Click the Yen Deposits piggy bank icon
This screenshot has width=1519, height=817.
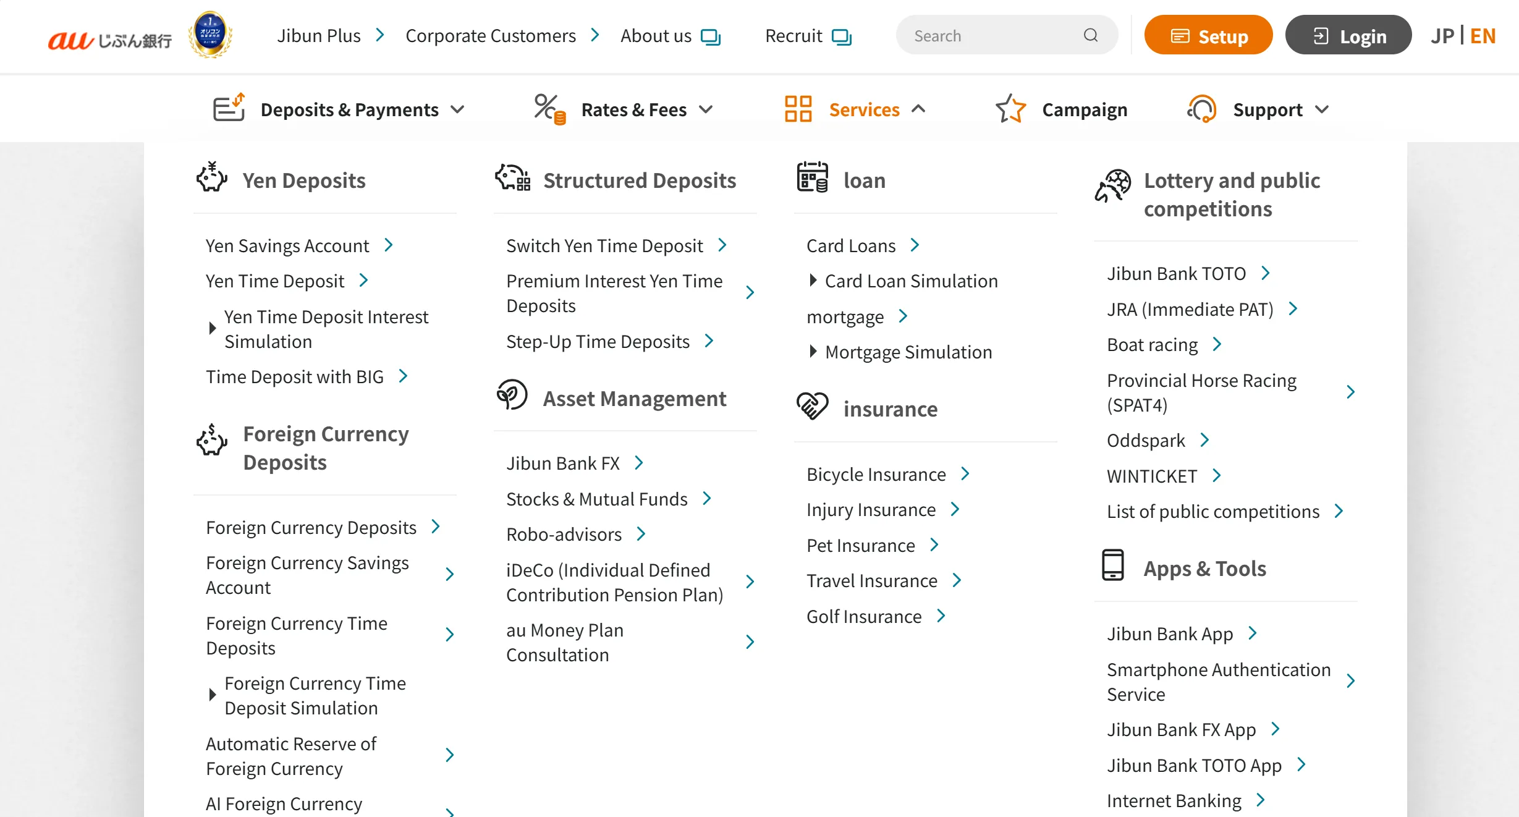[211, 177]
